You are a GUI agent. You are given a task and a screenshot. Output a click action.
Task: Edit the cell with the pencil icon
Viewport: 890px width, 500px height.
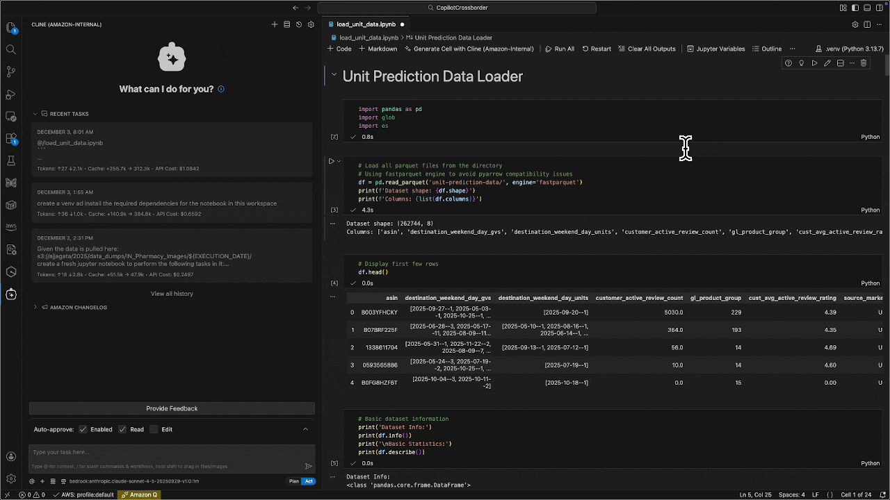[827, 62]
